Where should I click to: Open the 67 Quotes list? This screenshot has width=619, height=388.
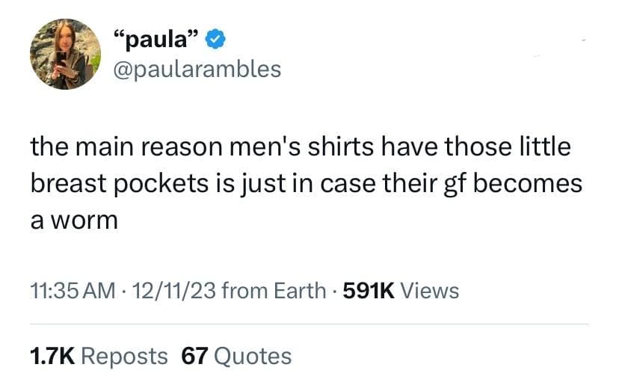tap(236, 356)
